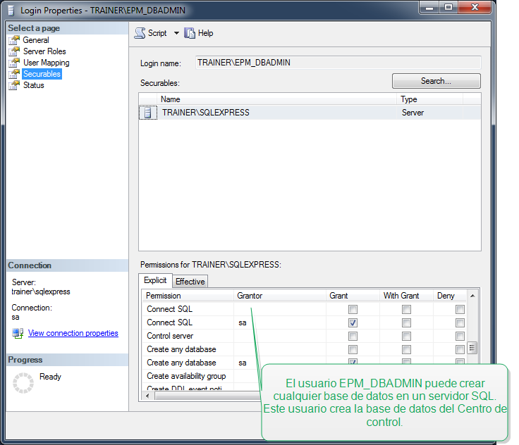Toggle Deny for Control server
Image resolution: width=519 pixels, height=445 pixels.
460,337
